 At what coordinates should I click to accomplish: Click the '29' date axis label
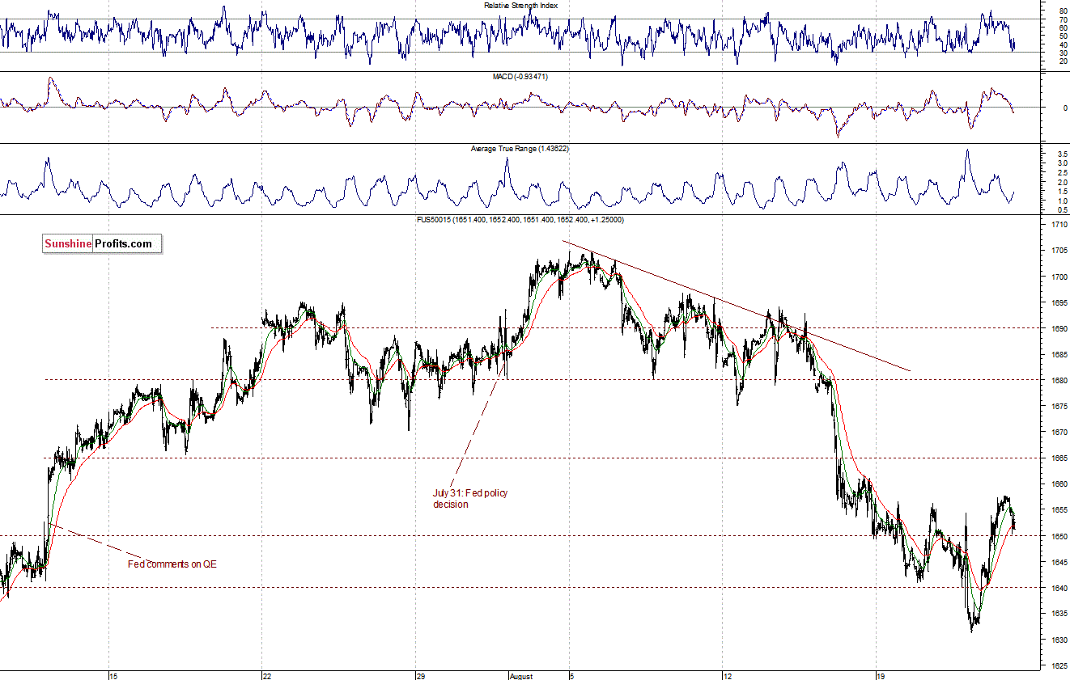tap(420, 675)
